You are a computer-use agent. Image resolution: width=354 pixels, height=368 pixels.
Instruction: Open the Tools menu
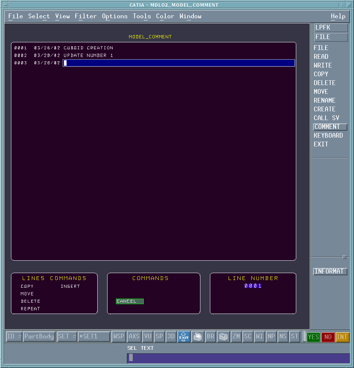coord(142,16)
